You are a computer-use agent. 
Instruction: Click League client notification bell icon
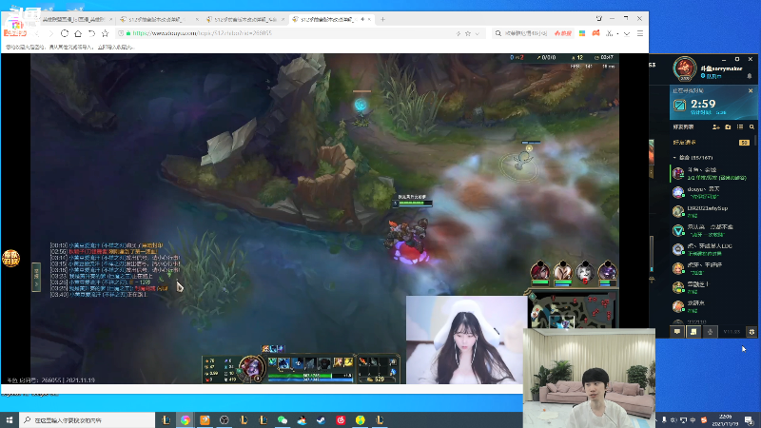pyautogui.click(x=750, y=76)
